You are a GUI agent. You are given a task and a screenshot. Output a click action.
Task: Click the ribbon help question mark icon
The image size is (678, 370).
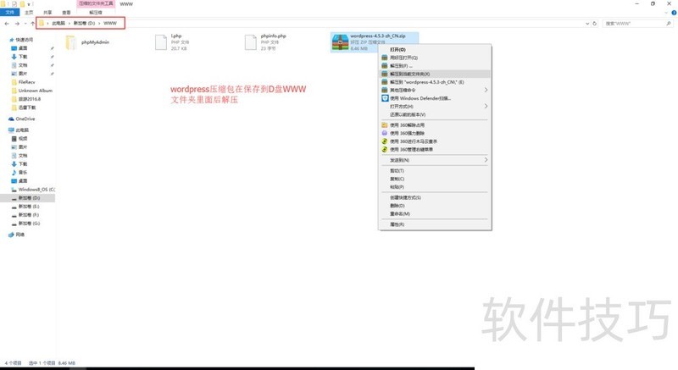tap(674, 13)
